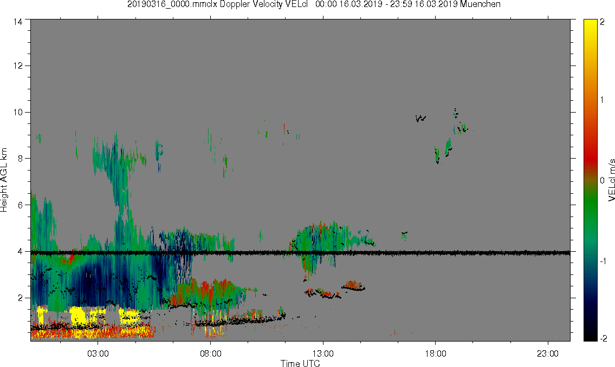Click the 12 km height tick label
Image resolution: width=615 pixels, height=367 pixels.
click(18, 66)
